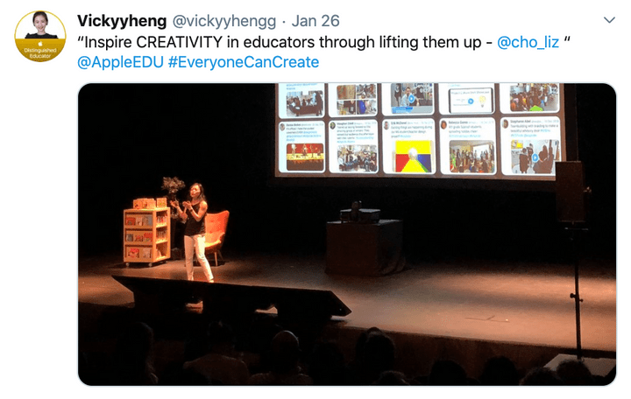This screenshot has height=399, width=631.
Task: Open the tweet options chevron menu
Action: pos(609,20)
